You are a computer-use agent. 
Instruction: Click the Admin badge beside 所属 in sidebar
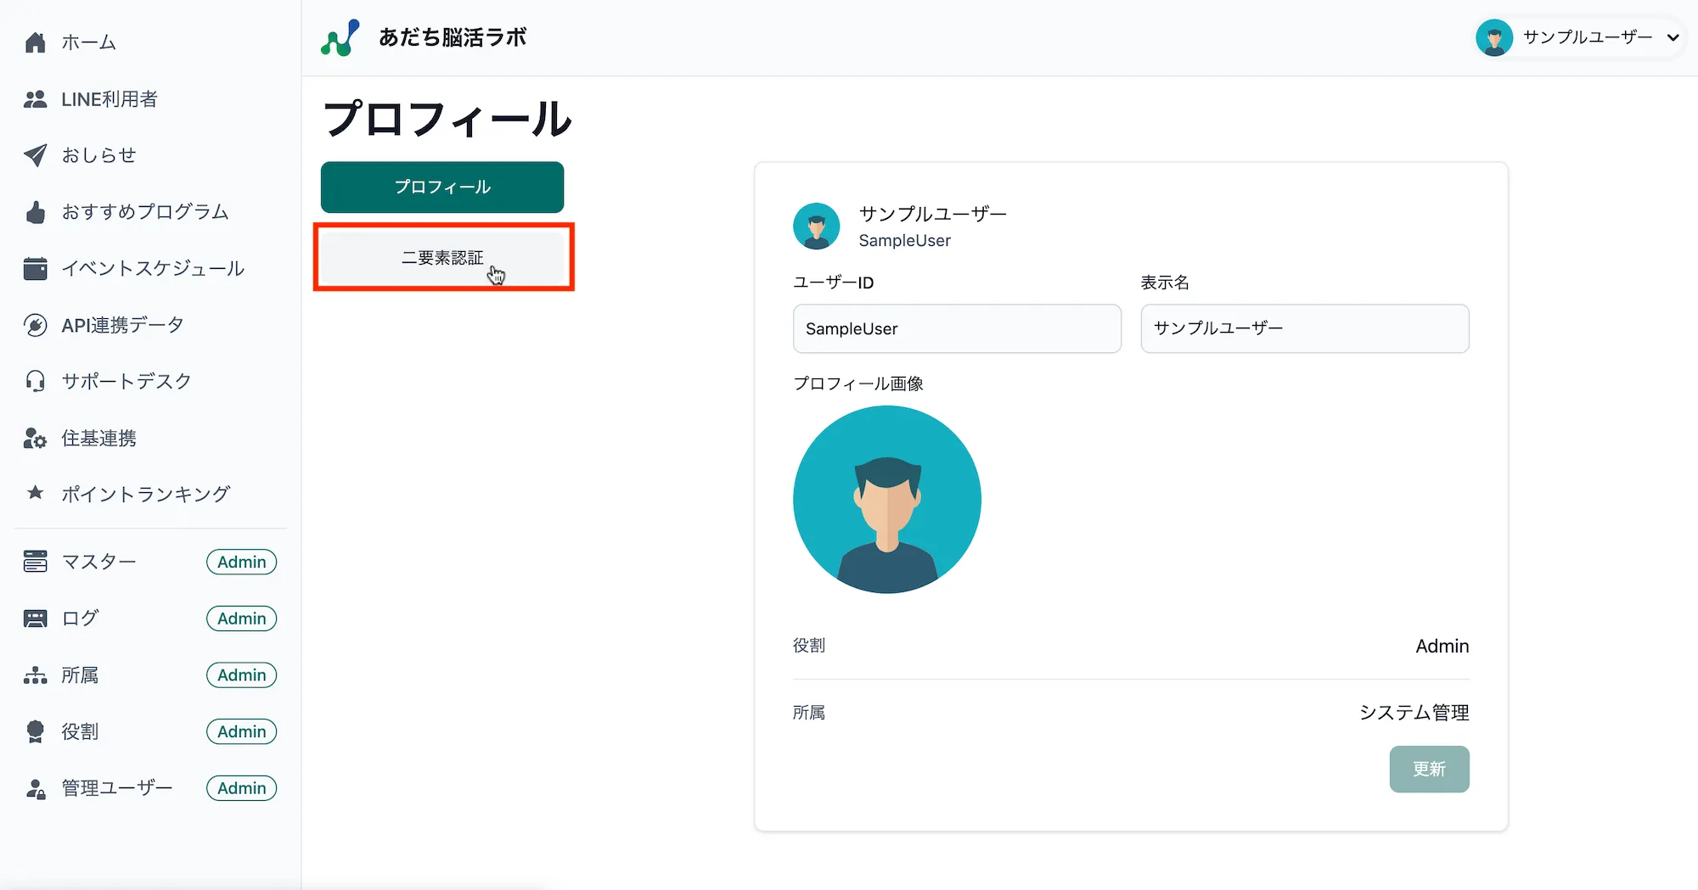[x=242, y=675]
